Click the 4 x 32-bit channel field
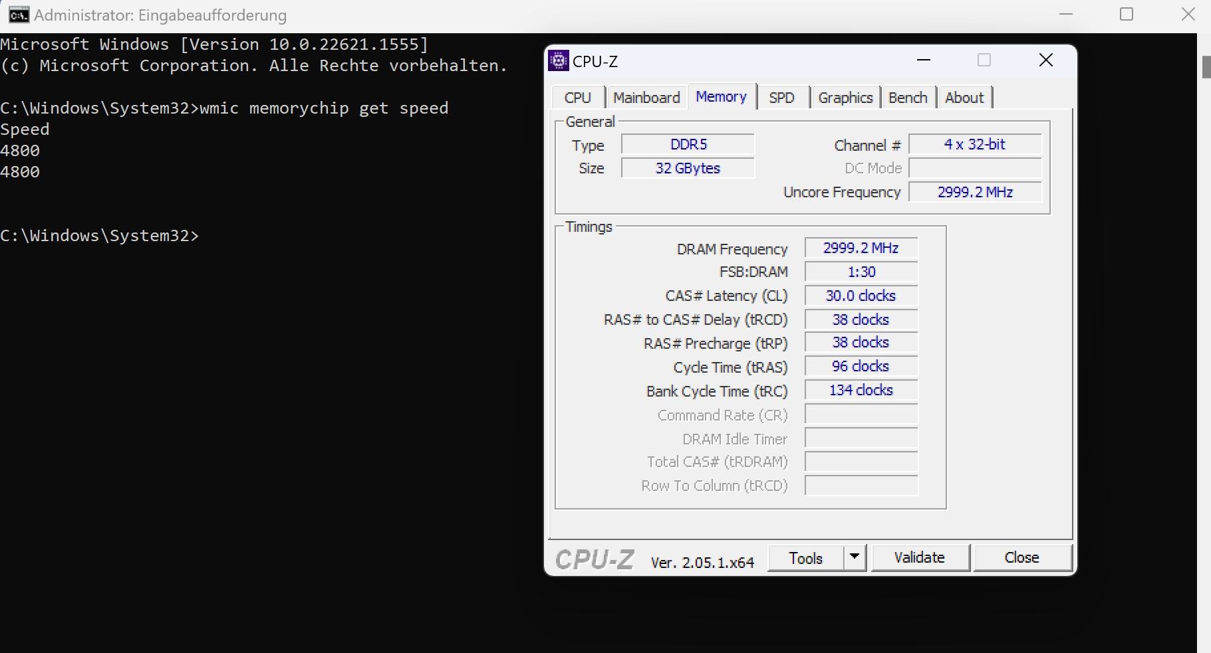The height and width of the screenshot is (653, 1211). [x=975, y=144]
